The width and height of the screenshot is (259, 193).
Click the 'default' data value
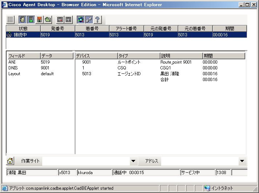pyautogui.click(x=47, y=74)
